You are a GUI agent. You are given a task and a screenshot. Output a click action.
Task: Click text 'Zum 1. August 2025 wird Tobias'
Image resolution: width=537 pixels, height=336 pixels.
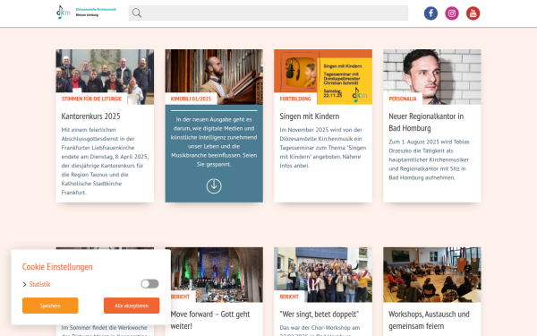[429, 142]
